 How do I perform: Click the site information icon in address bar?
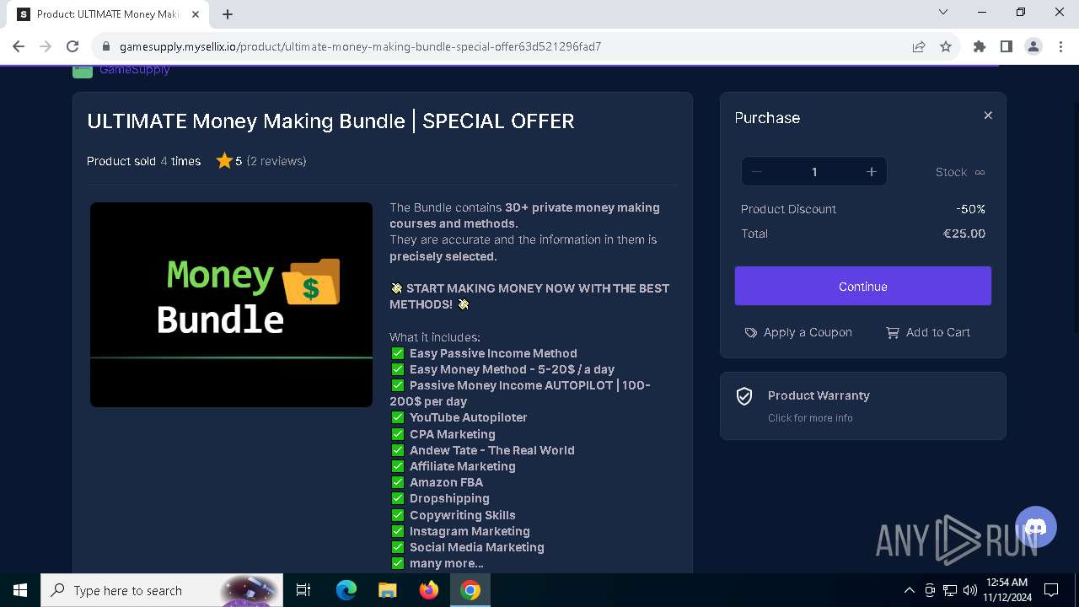105,46
